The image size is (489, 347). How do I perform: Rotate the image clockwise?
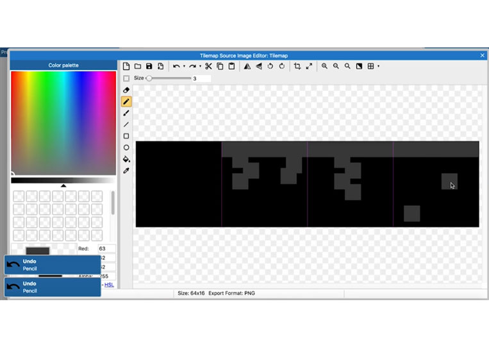[x=281, y=66]
